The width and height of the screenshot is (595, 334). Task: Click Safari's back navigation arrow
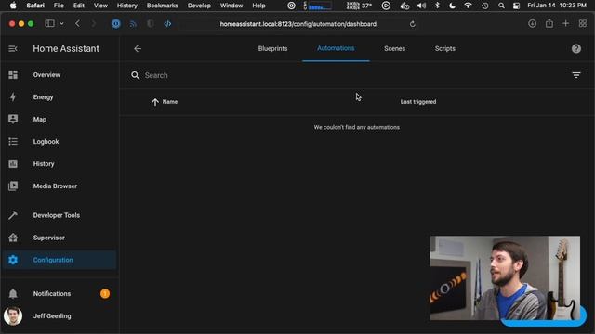coord(77,24)
